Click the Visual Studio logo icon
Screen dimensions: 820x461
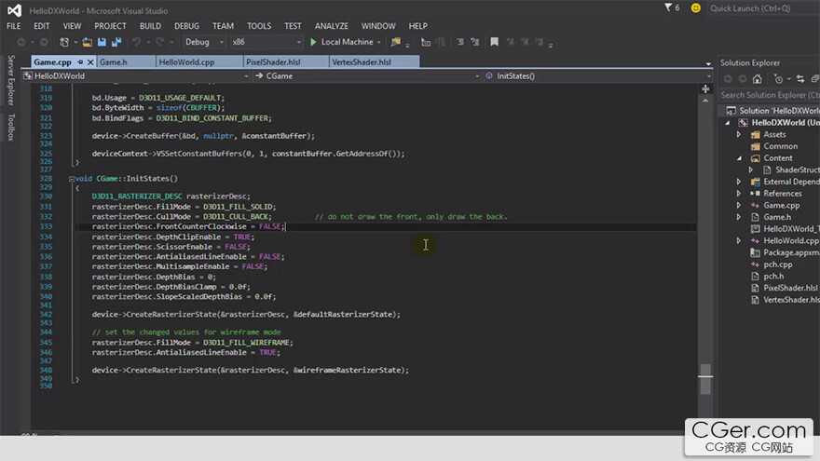tap(14, 10)
